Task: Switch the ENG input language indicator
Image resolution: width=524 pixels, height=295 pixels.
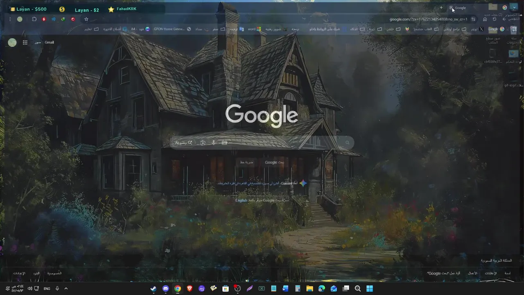Action: tap(47, 288)
